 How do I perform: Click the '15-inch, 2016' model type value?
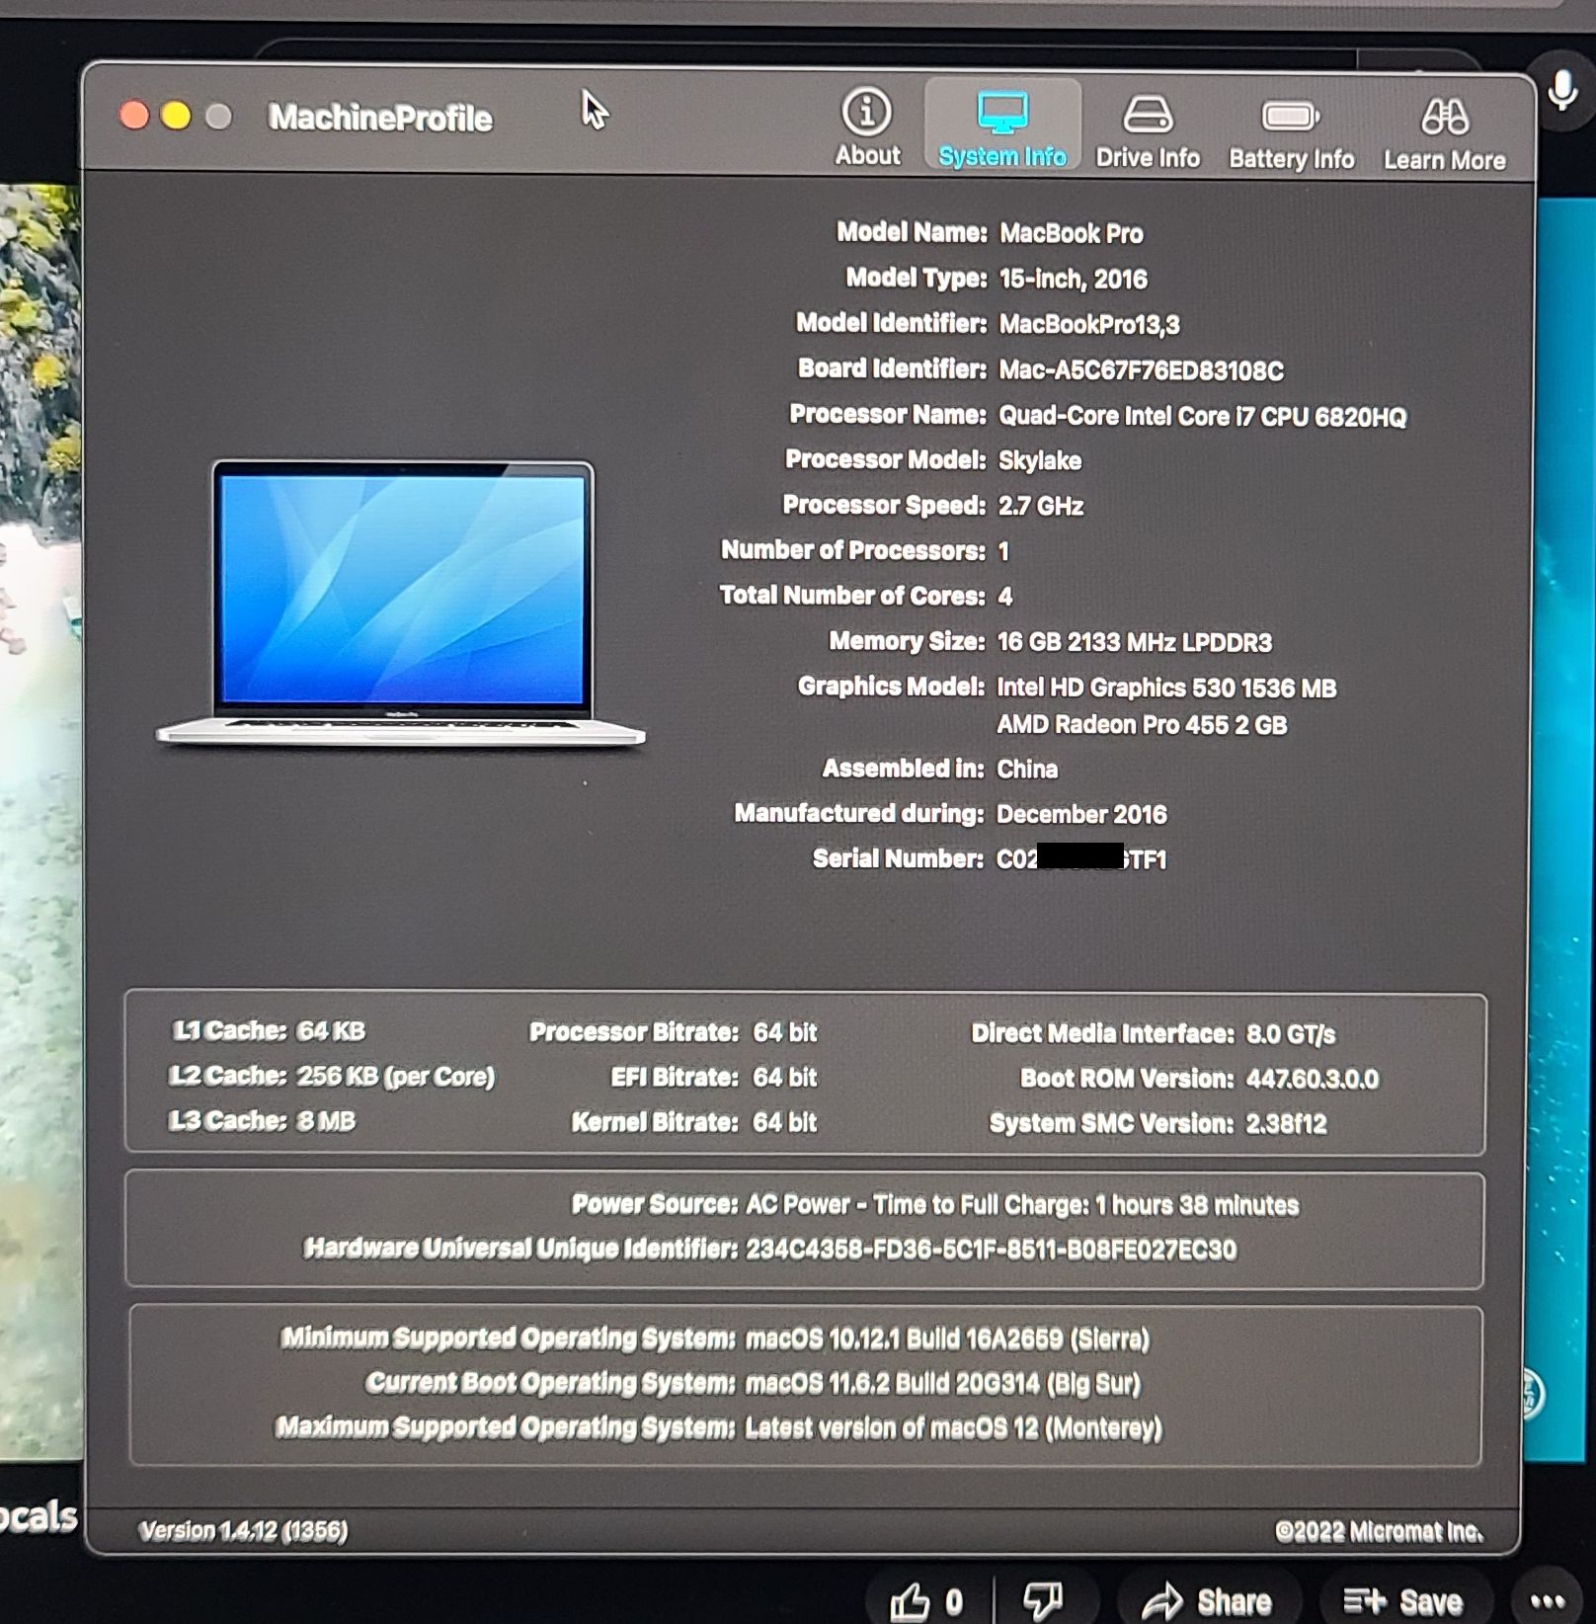[1073, 279]
